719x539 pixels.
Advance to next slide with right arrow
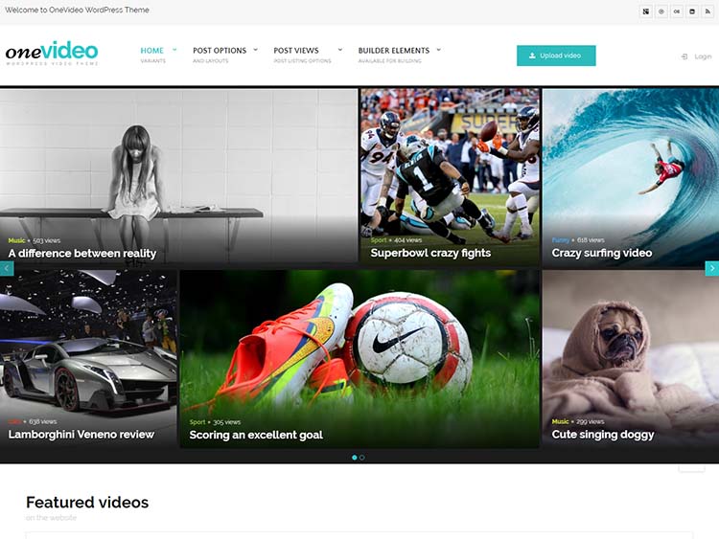[x=711, y=268]
